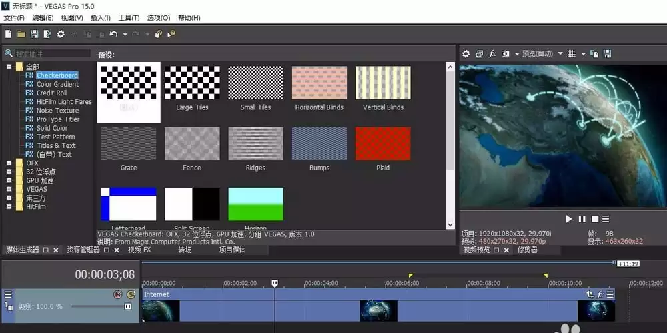Open the video output FX button in preview

[x=492, y=54]
